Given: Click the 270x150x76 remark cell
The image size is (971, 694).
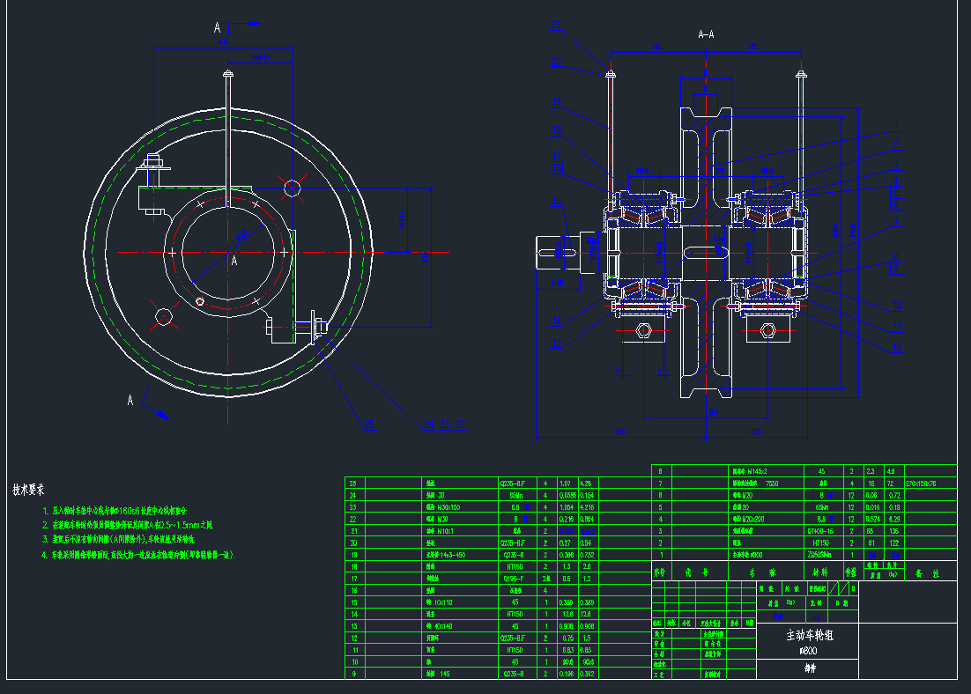Looking at the screenshot, I should pyautogui.click(x=929, y=484).
